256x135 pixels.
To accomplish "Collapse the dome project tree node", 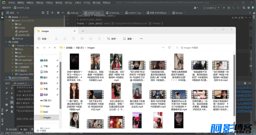I will pyautogui.click(x=6, y=17).
